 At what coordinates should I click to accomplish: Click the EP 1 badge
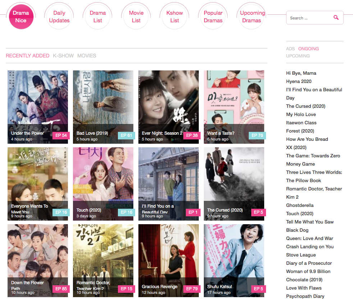(193, 212)
